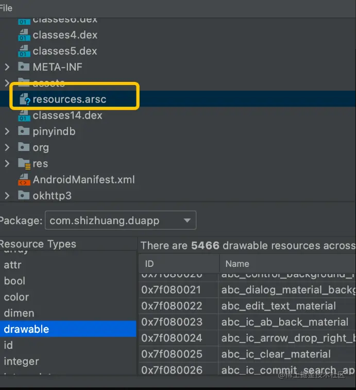356x390 pixels.
Task: Select the abc_edit_text_material name cell
Action: point(287,306)
